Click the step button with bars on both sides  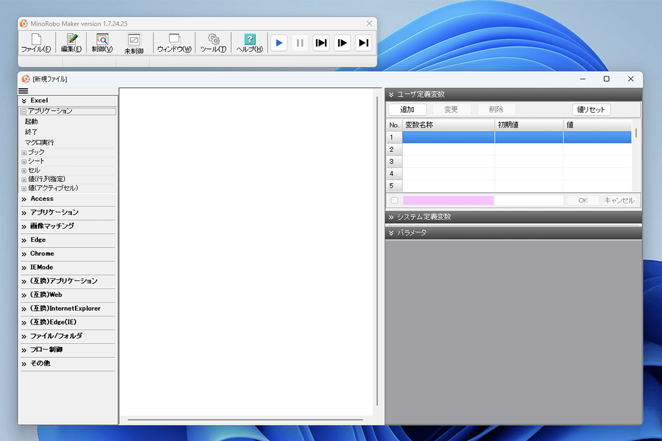pyautogui.click(x=321, y=42)
